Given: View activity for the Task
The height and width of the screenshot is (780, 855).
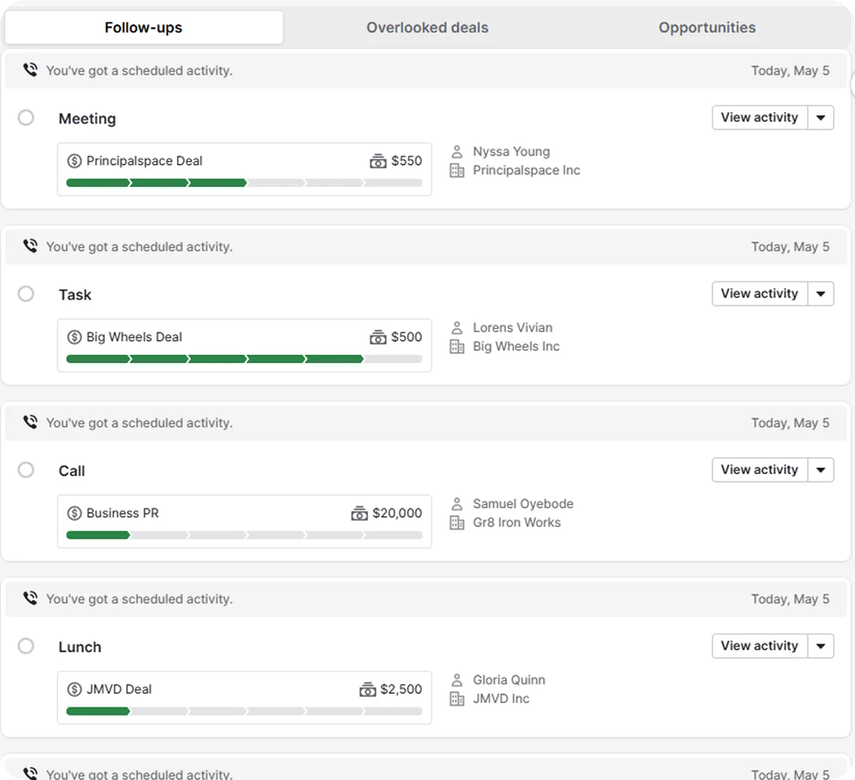Looking at the screenshot, I should pos(760,294).
